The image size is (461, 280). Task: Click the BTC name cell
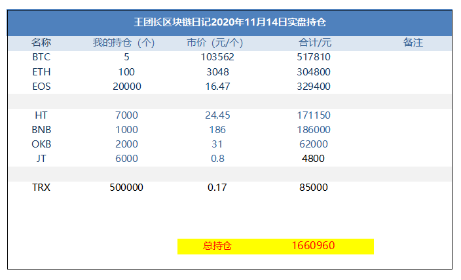[41, 57]
